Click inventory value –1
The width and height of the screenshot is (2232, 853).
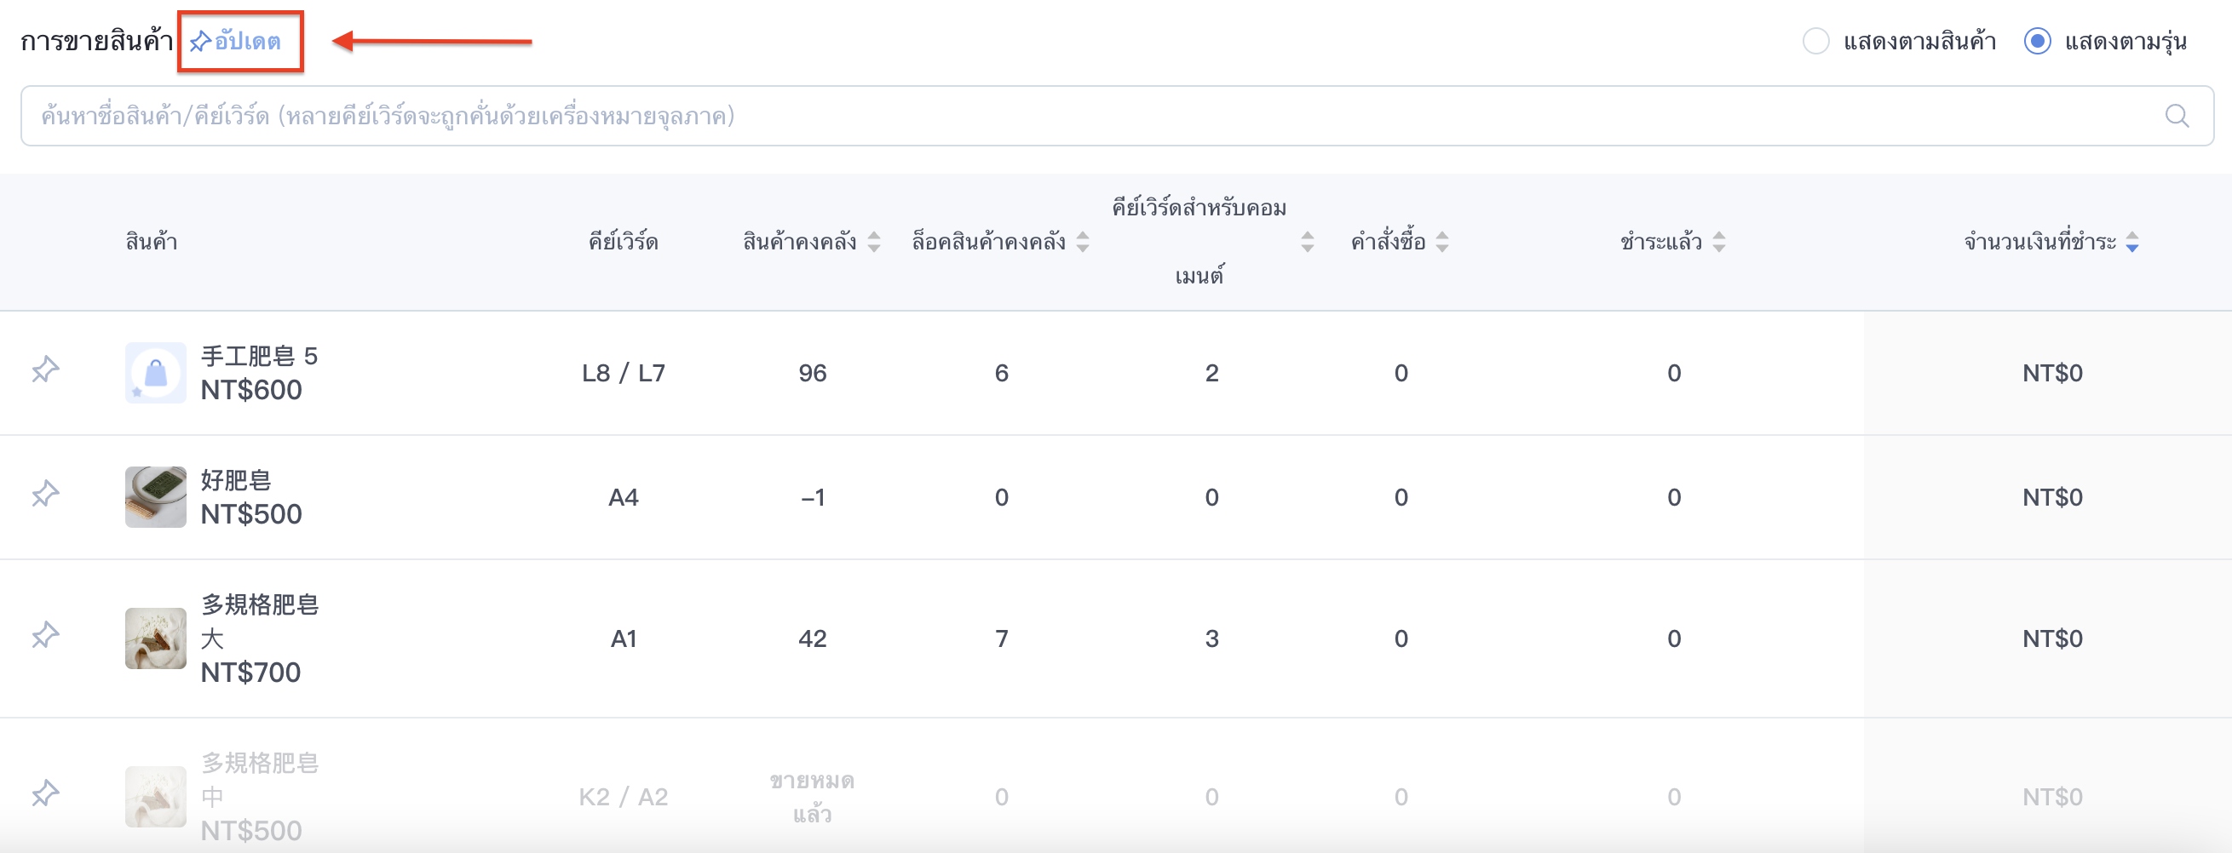[812, 498]
